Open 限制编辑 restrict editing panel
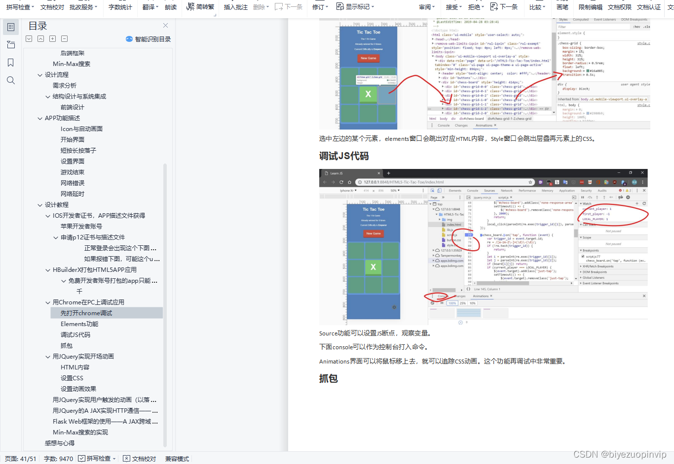The image size is (674, 464). tap(591, 7)
